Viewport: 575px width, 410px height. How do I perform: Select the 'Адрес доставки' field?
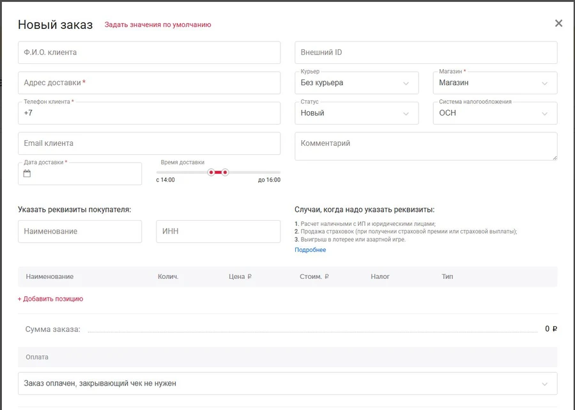click(149, 83)
